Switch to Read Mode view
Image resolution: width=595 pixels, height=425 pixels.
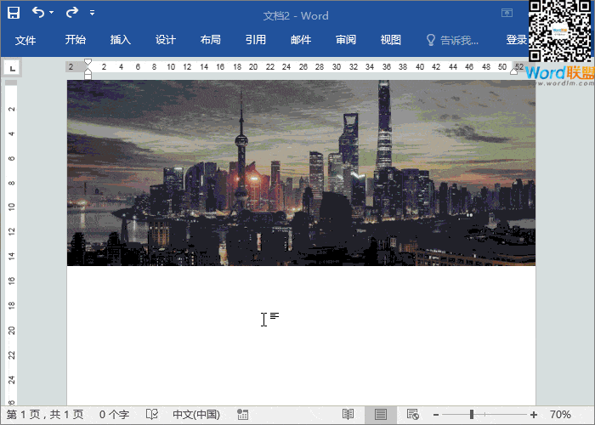click(348, 415)
